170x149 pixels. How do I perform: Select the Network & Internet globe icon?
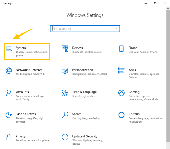[x=9, y=71]
